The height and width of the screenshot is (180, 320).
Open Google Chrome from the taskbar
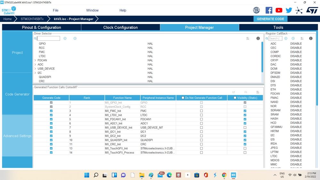(224, 175)
